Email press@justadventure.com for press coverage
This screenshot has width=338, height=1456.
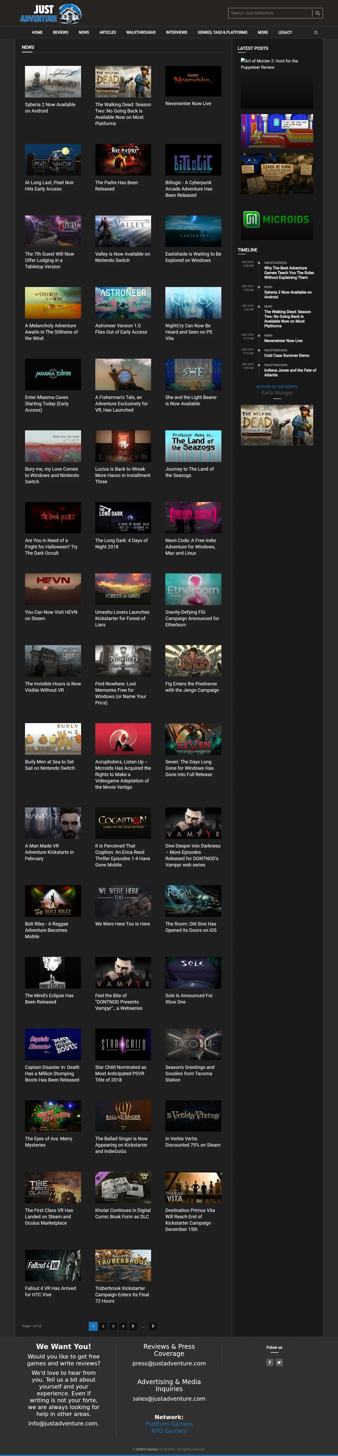[x=169, y=1363]
